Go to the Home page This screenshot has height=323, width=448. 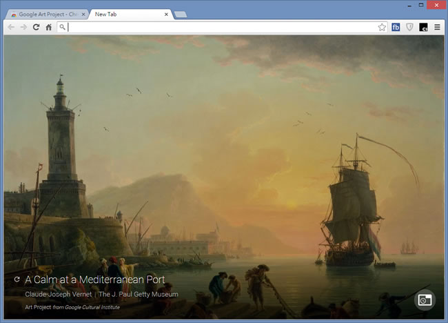(x=48, y=27)
